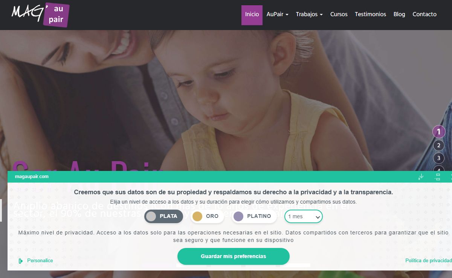Screen dimensions: 452x278
Task: Minimize the consent banner with the down arrow
Action: click(421, 177)
